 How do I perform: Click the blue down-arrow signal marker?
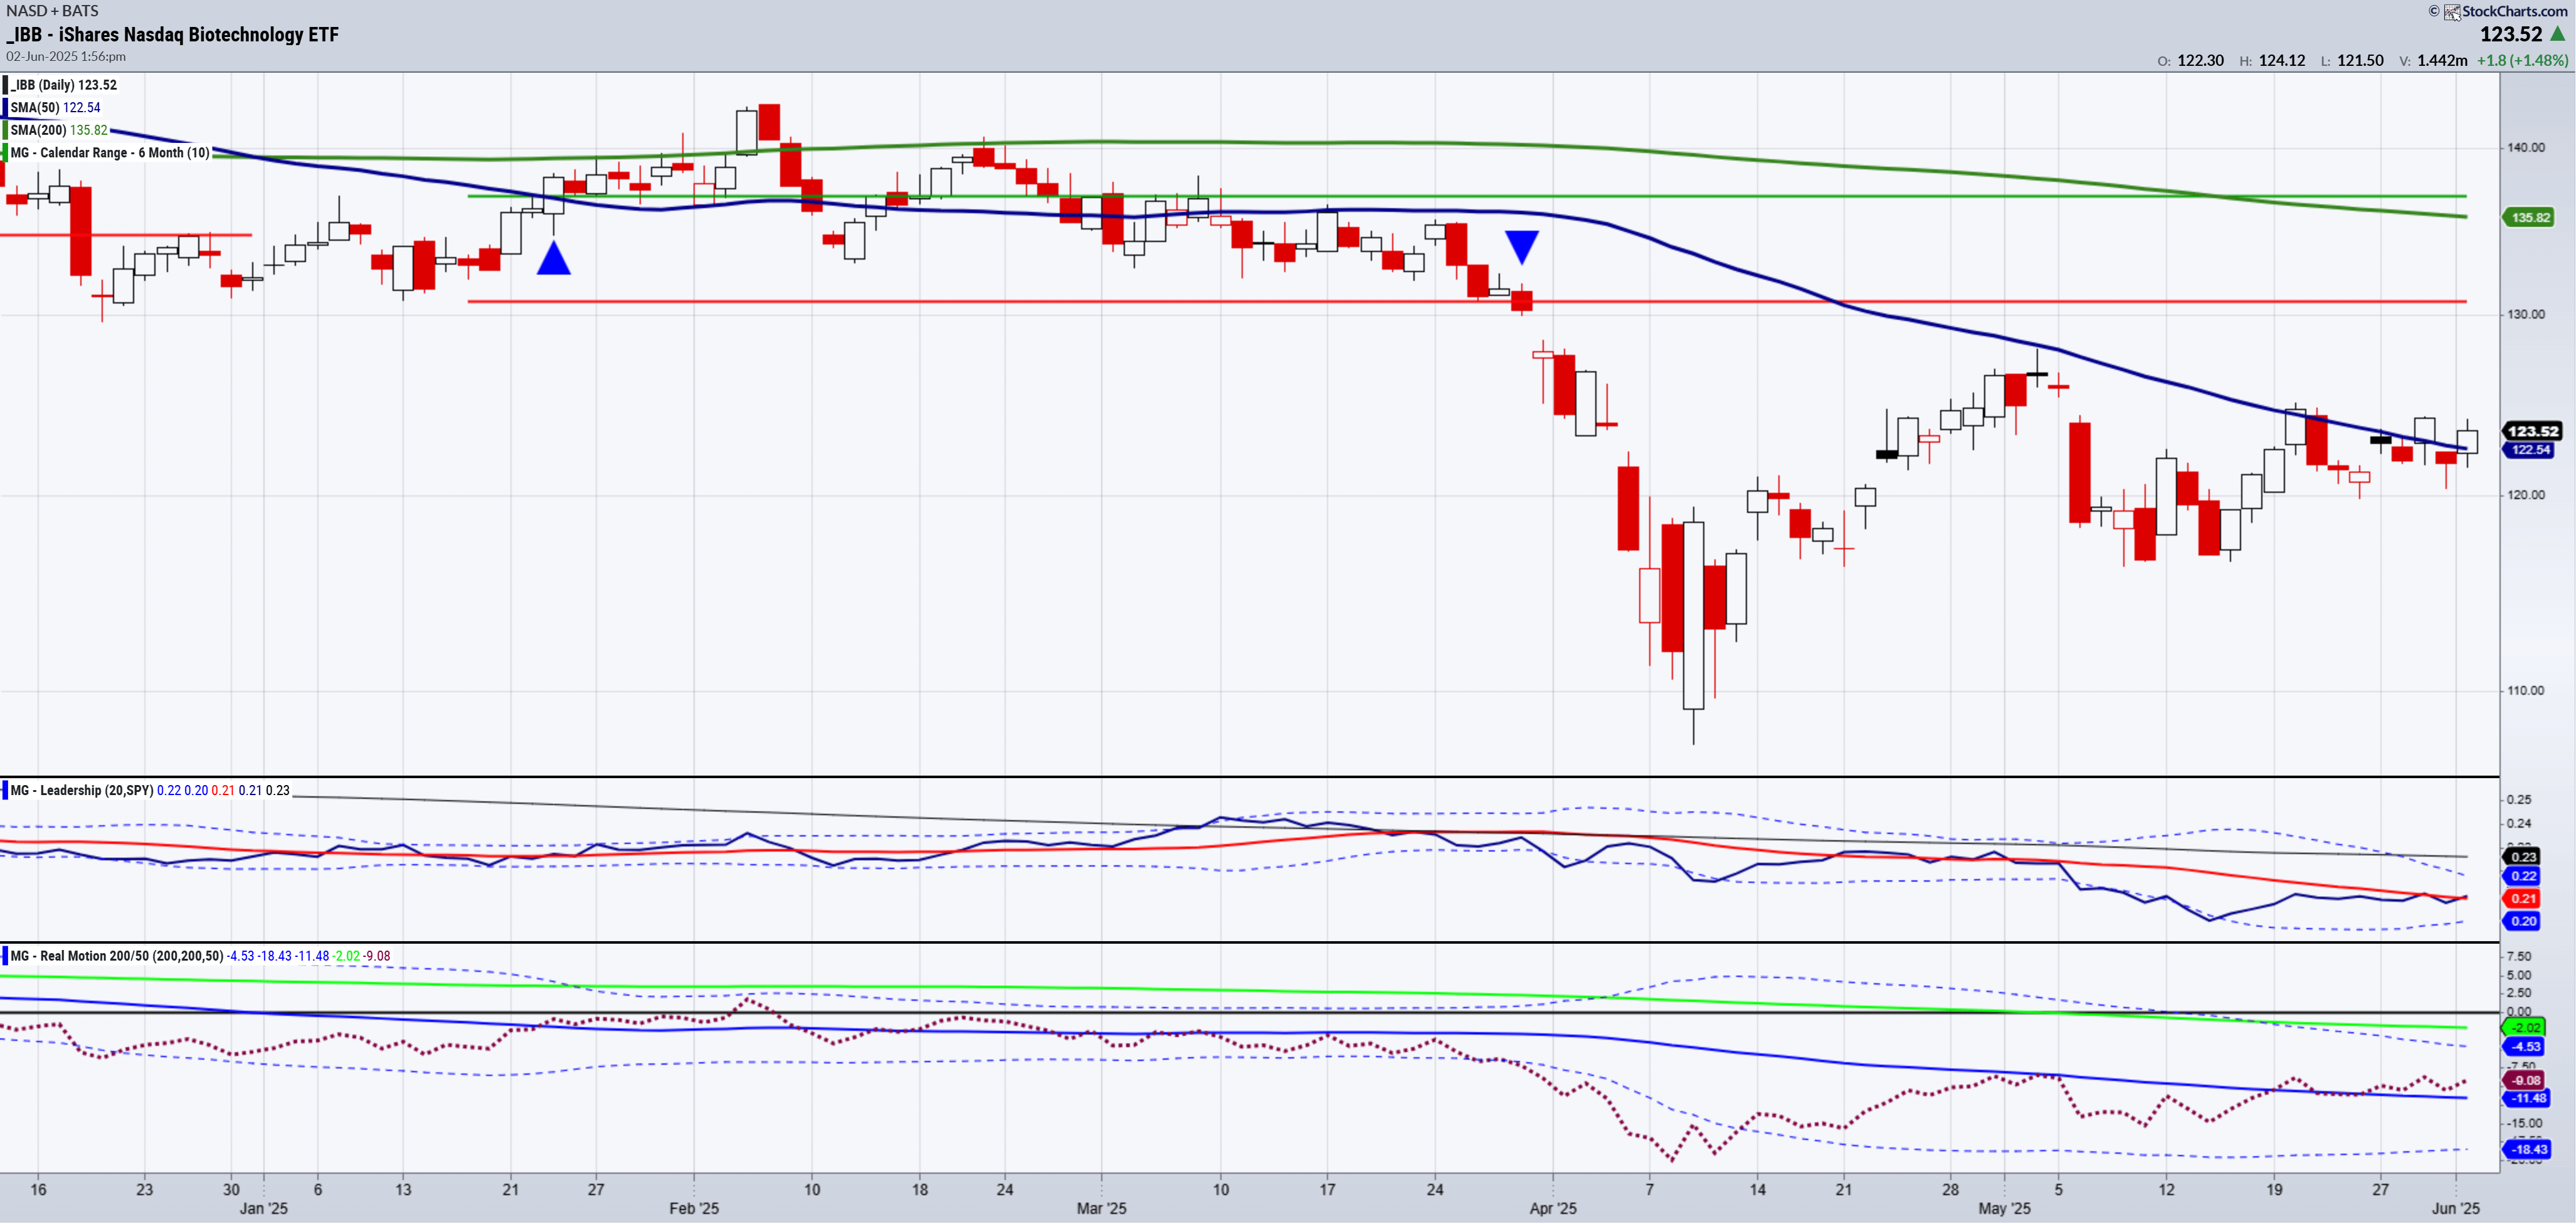[x=1522, y=247]
